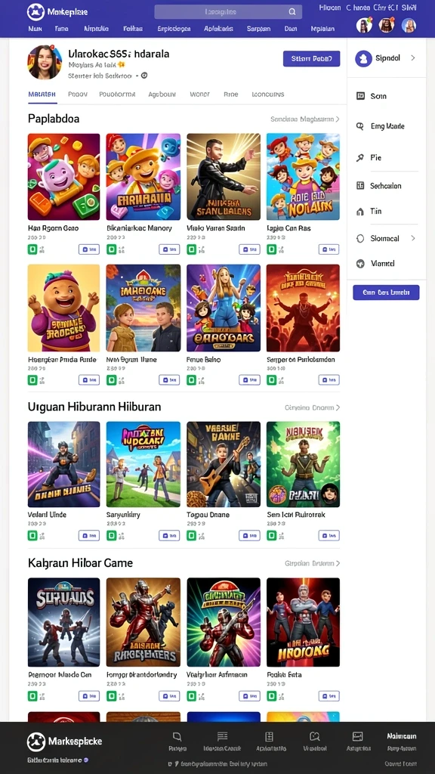
Task: Click the Sorhcalon grid icon
Action: pyautogui.click(x=360, y=186)
